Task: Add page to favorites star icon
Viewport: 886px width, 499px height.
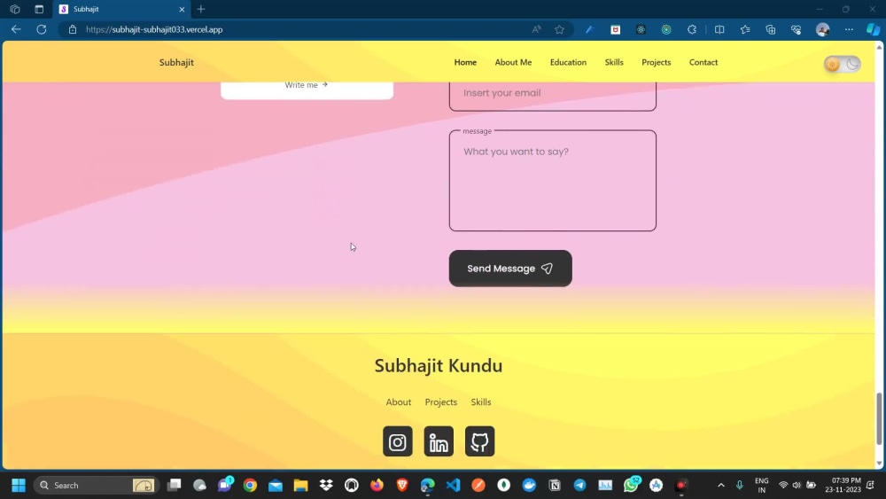Action: (559, 29)
